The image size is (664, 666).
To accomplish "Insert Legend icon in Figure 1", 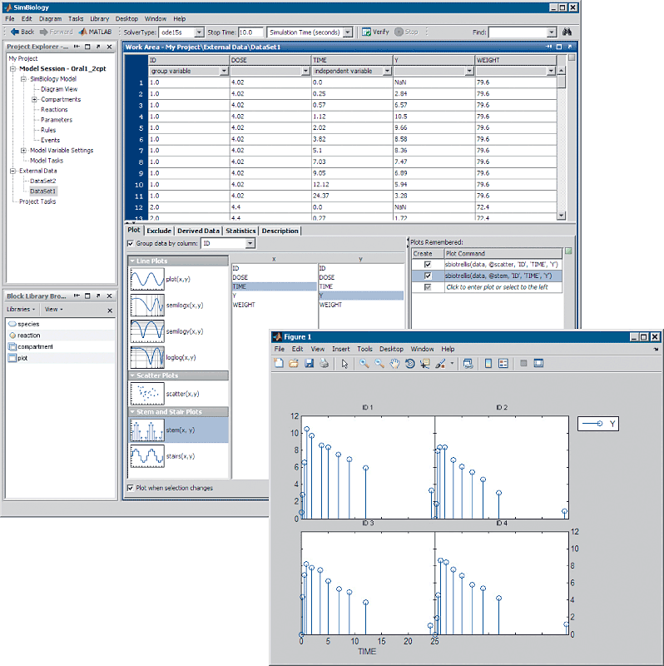I will [x=503, y=364].
